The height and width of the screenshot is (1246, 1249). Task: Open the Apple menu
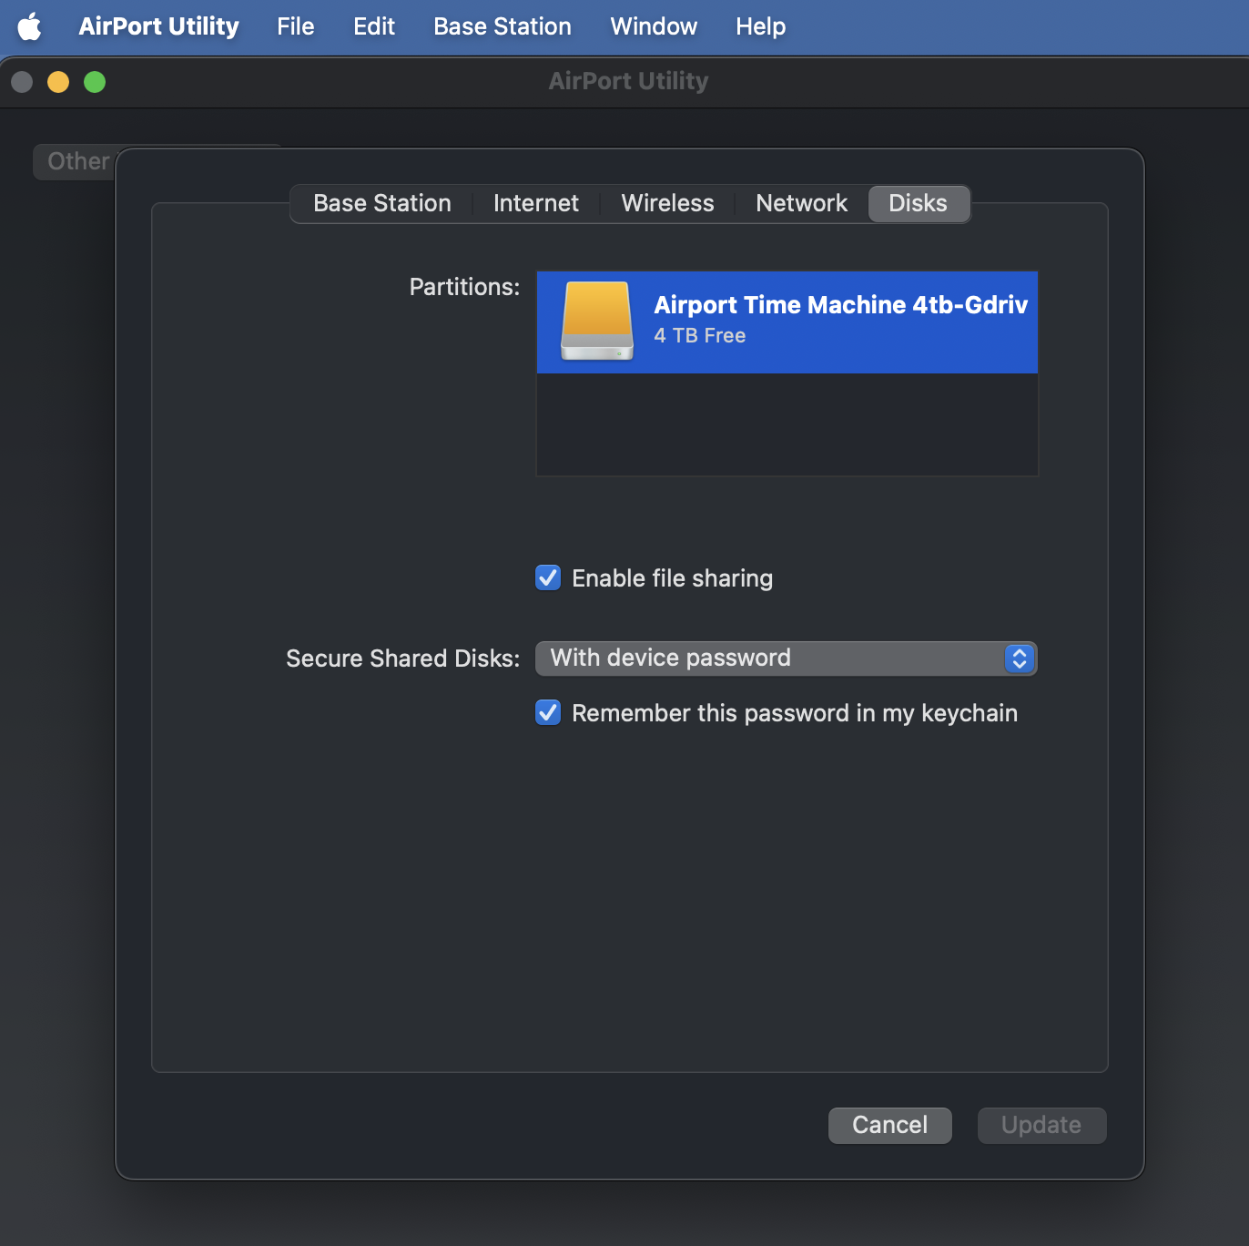(x=29, y=26)
